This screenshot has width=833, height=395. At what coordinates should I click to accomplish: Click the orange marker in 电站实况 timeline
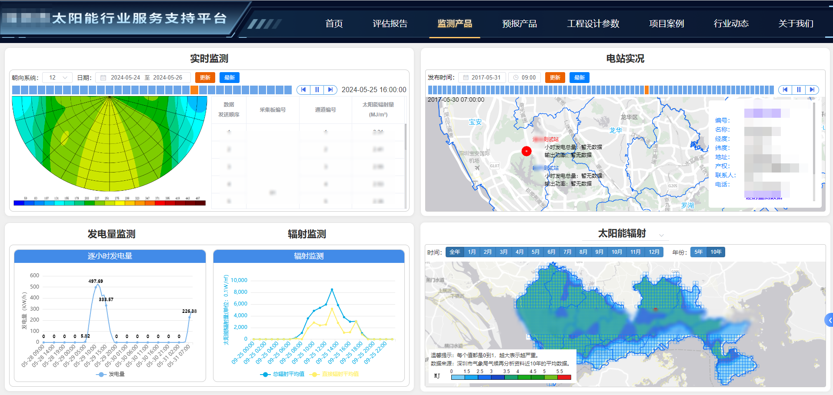[646, 90]
